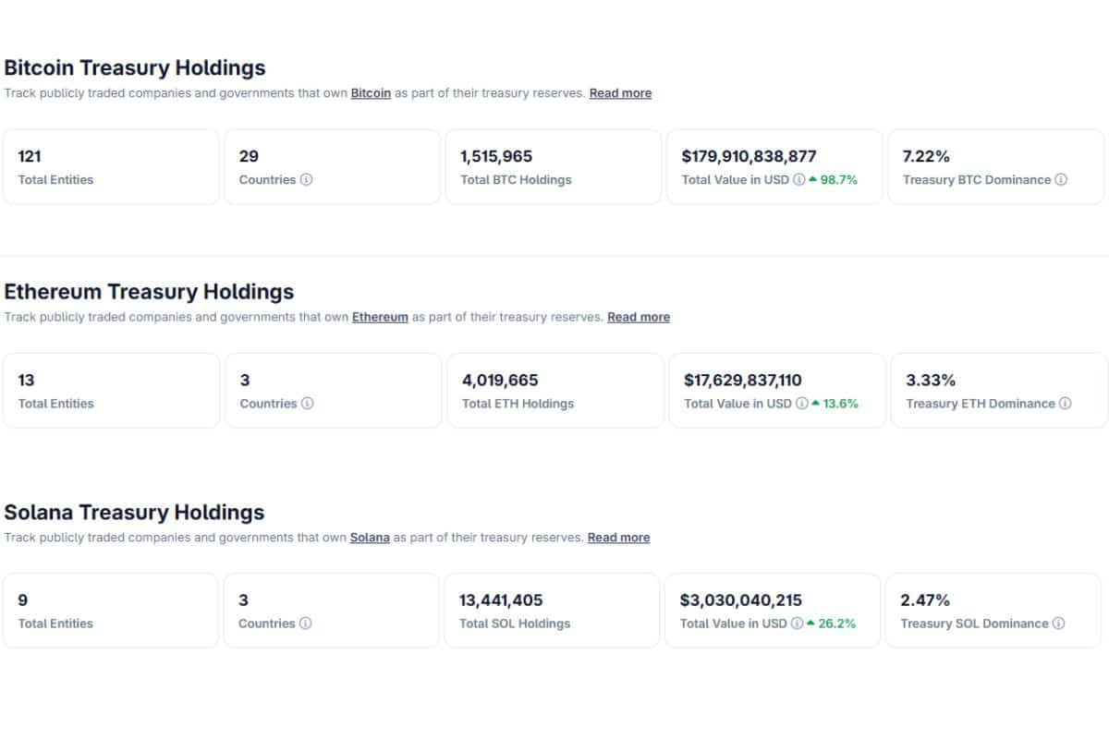Select the 121 Total Entities Bitcoin card
The height and width of the screenshot is (739, 1109).
click(x=111, y=166)
